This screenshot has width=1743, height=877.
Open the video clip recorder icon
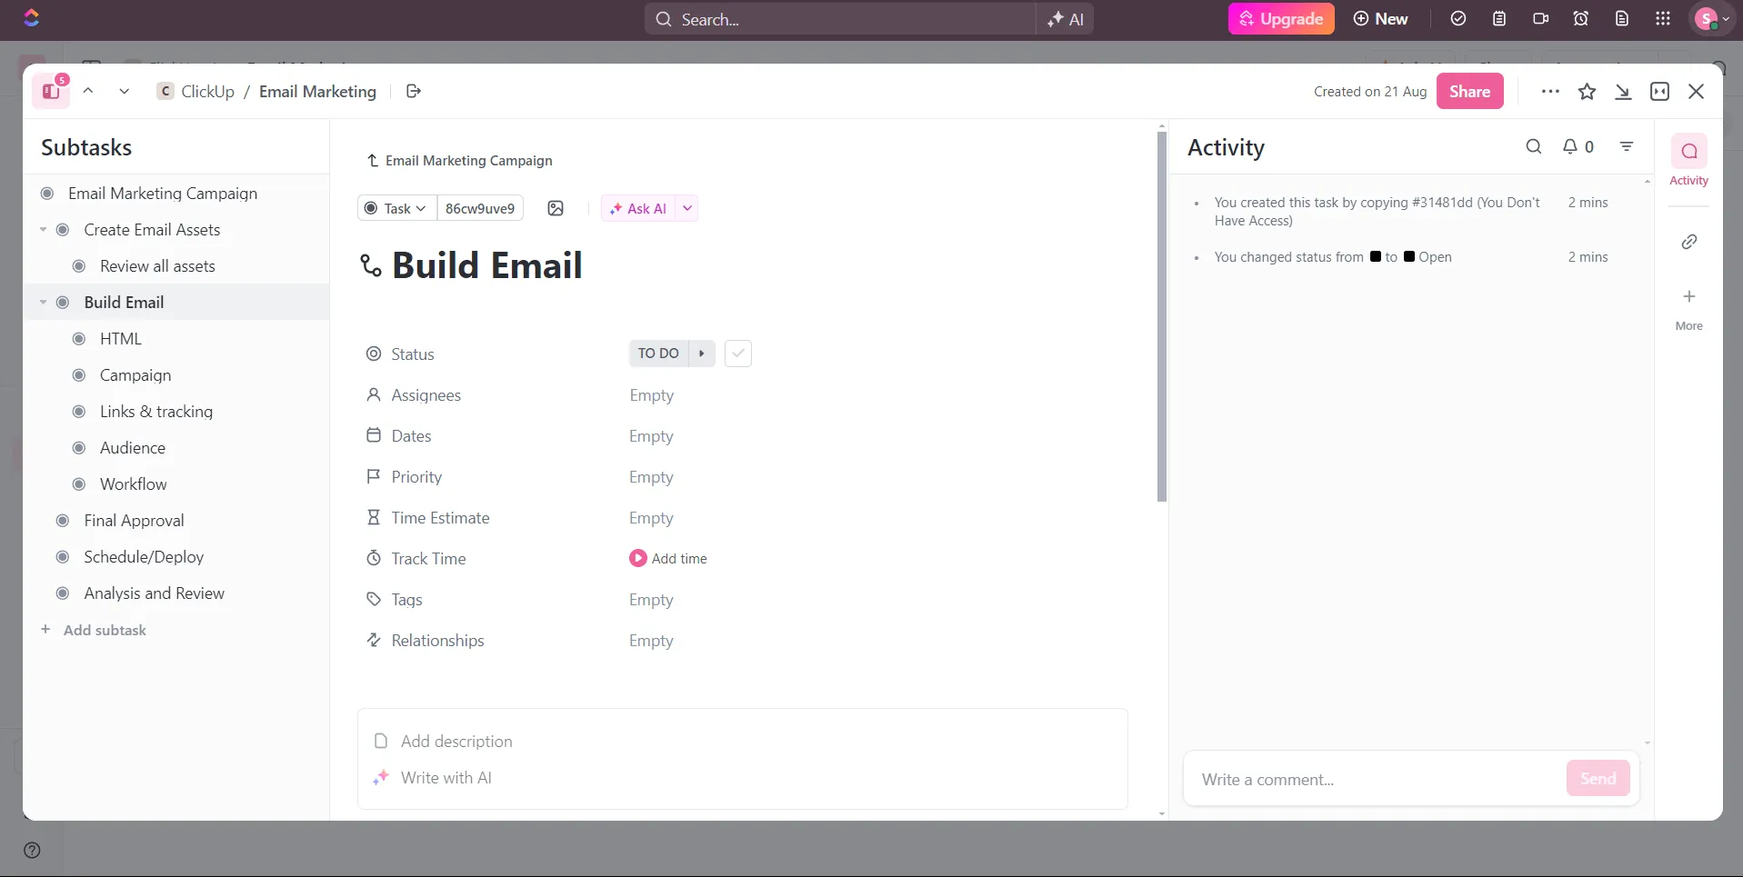(x=1540, y=19)
